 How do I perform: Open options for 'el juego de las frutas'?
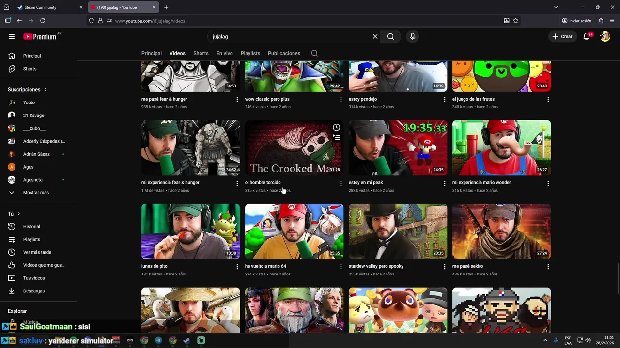click(x=548, y=100)
